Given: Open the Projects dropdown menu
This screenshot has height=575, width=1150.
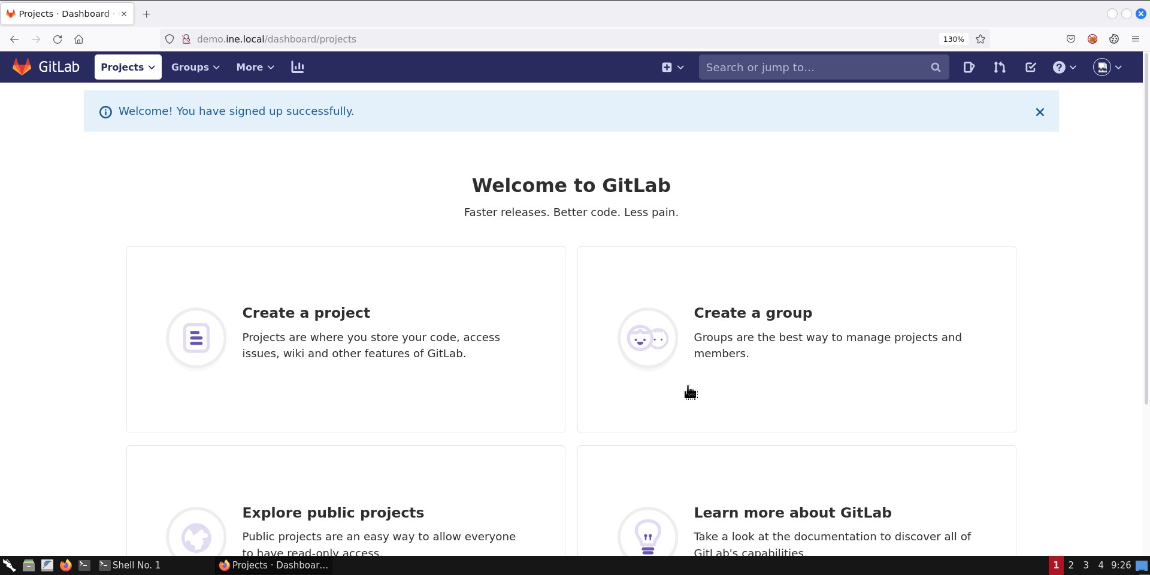Looking at the screenshot, I should coord(128,67).
